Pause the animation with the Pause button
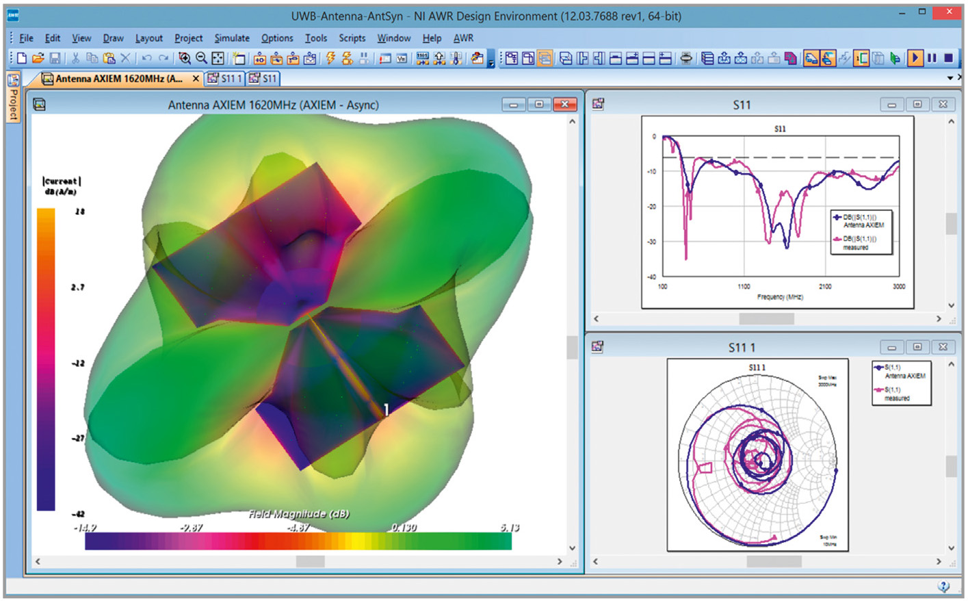968x601 pixels. (932, 59)
